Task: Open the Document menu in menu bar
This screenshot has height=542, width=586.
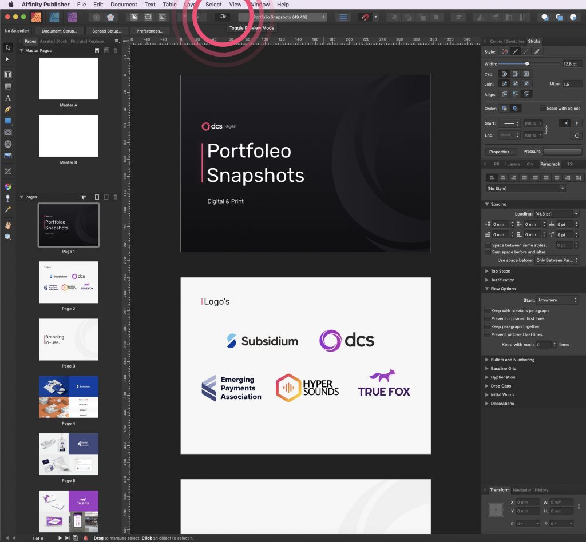Action: [x=124, y=5]
